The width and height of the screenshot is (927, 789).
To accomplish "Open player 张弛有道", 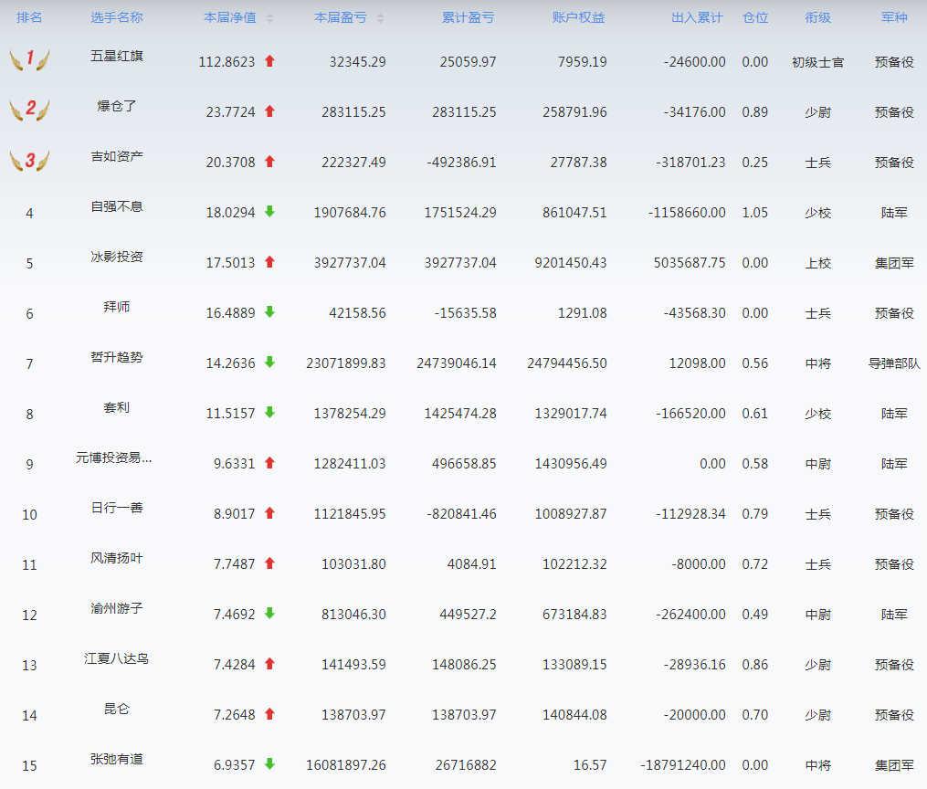I will coord(117,760).
